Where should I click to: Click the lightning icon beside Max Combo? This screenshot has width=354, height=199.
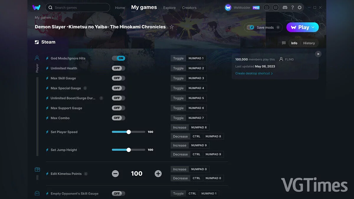click(47, 118)
